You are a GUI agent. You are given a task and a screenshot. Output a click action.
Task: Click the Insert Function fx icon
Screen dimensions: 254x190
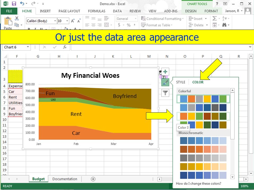65,47
